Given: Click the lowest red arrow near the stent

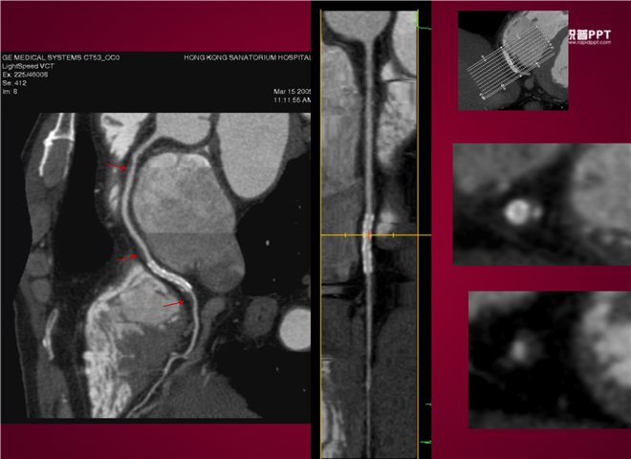Looking at the screenshot, I should tap(173, 304).
